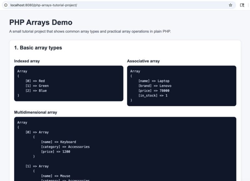This screenshot has width=250, height=181.
Task: Click the "[name] => Mouse" line
Action: coord(56,176)
